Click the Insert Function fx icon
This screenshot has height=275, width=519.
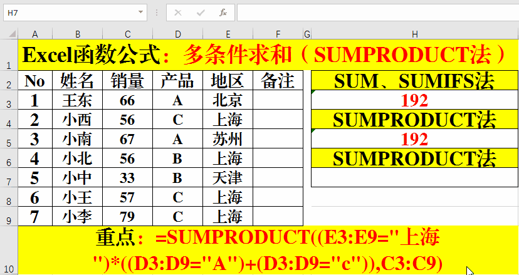223,13
